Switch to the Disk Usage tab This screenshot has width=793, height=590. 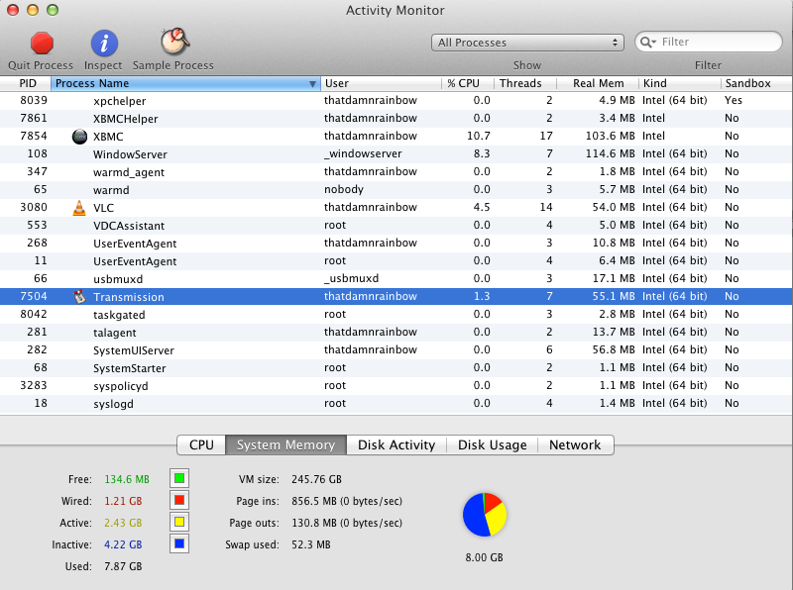tap(492, 445)
